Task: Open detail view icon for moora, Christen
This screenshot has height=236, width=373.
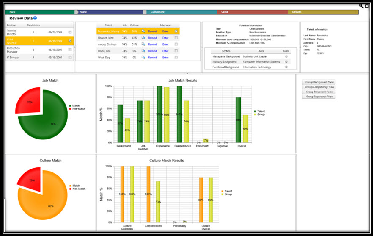Action: pos(143,44)
